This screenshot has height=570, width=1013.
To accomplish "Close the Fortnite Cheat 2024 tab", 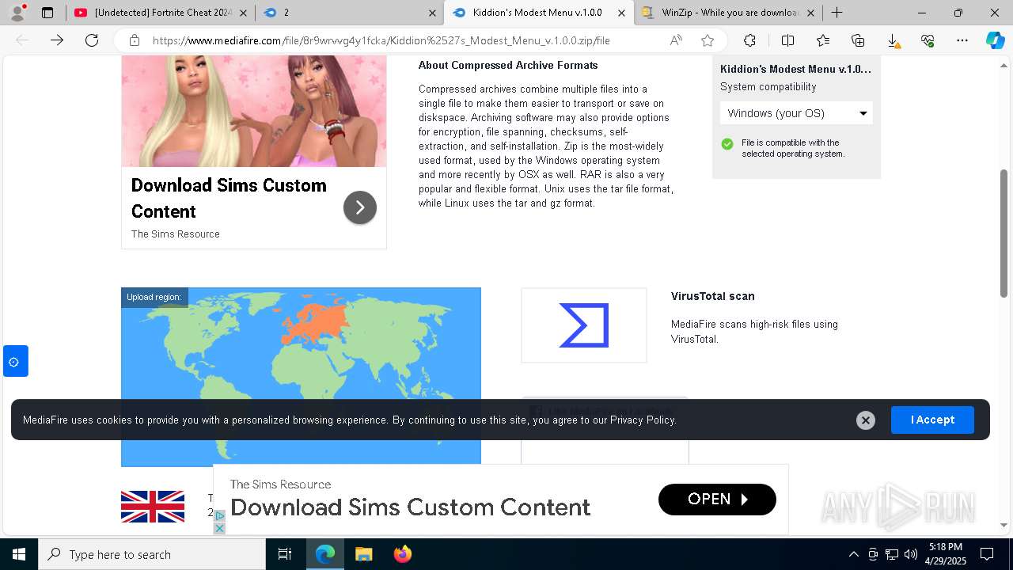I will point(243,13).
